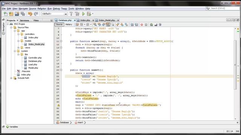Collapse the Source Files node
Viewport: 241px width, 135px height.
[x=11, y=27]
